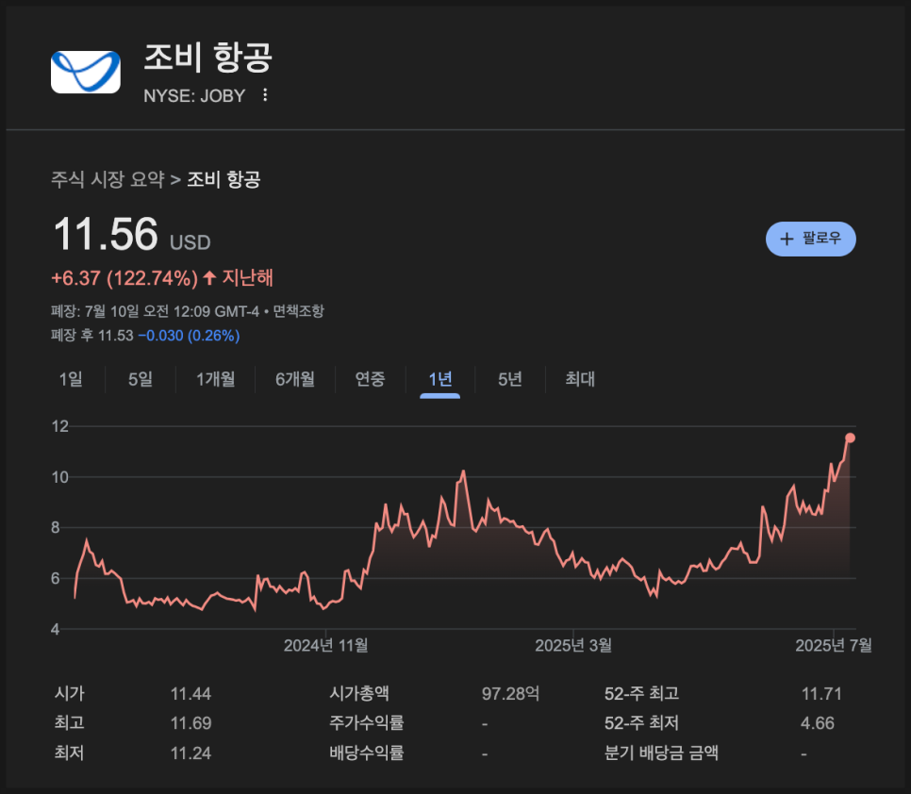Viewport: 911px width, 794px height.
Task: Click the 분기 배당금 금액 label
Action: [x=661, y=753]
